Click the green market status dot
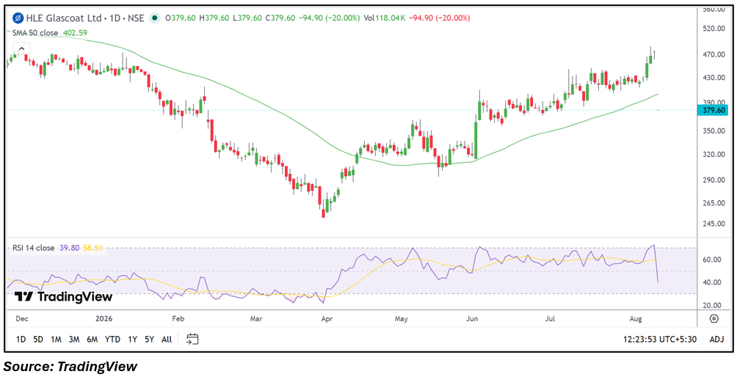Image resolution: width=737 pixels, height=377 pixels. (x=153, y=18)
